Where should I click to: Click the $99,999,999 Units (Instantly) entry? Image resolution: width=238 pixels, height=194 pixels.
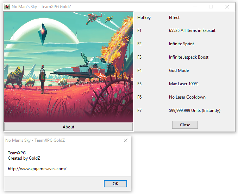pos(194,111)
